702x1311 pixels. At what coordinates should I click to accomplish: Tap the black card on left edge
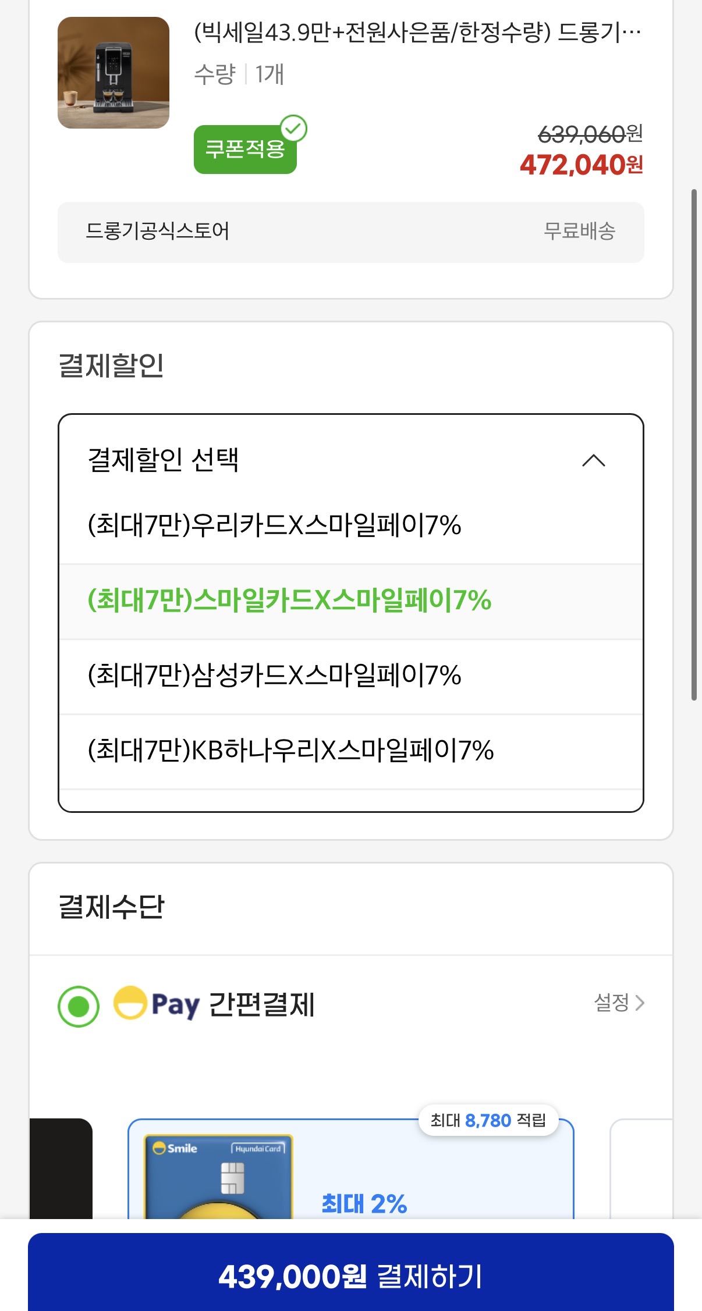[61, 1168]
